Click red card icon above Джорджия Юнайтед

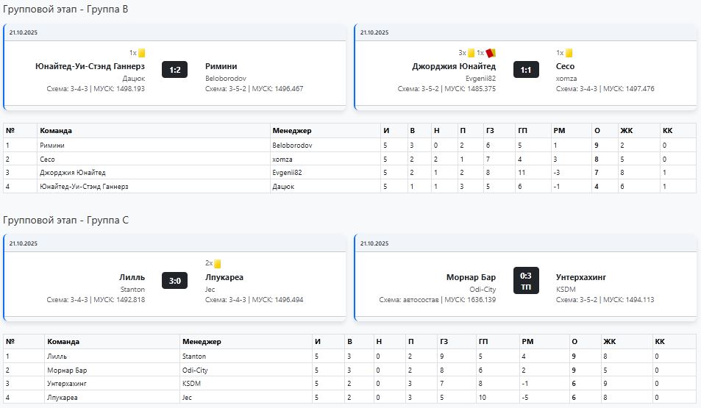coord(491,53)
